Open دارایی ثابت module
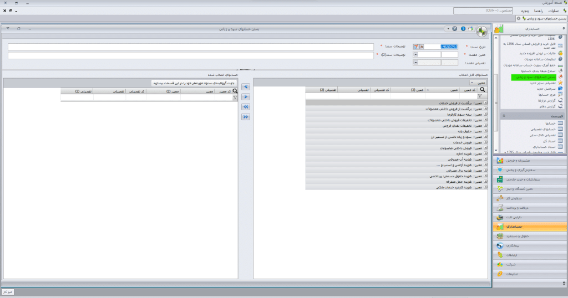Screen dimensions: 568x298 (x=530, y=217)
